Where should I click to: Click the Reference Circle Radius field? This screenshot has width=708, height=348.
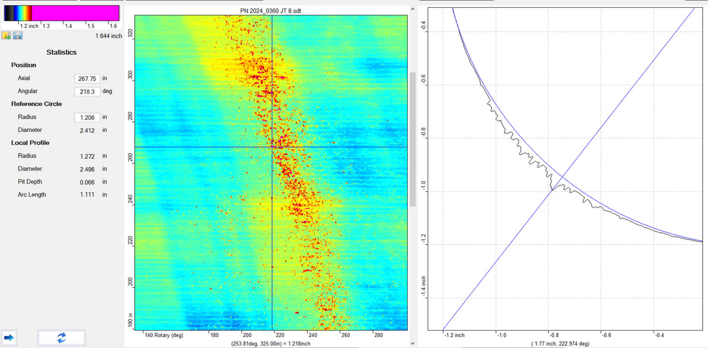tap(87, 118)
